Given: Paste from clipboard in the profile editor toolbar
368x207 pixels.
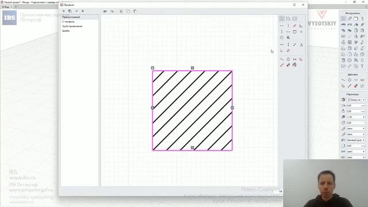Looking at the screenshot, I should (x=136, y=11).
